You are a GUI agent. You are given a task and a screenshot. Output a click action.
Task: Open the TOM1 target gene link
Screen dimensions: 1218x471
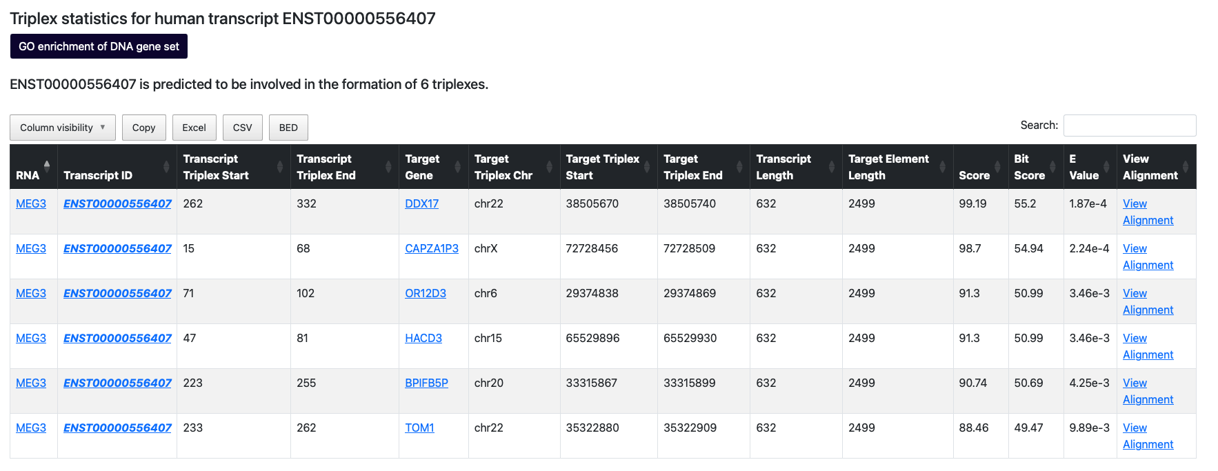pyautogui.click(x=419, y=428)
